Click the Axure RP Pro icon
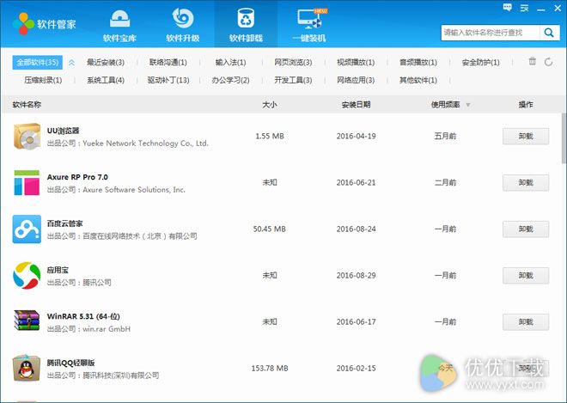 point(27,183)
